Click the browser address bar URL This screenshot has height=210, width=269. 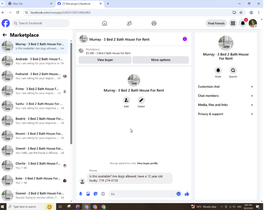click(60, 12)
